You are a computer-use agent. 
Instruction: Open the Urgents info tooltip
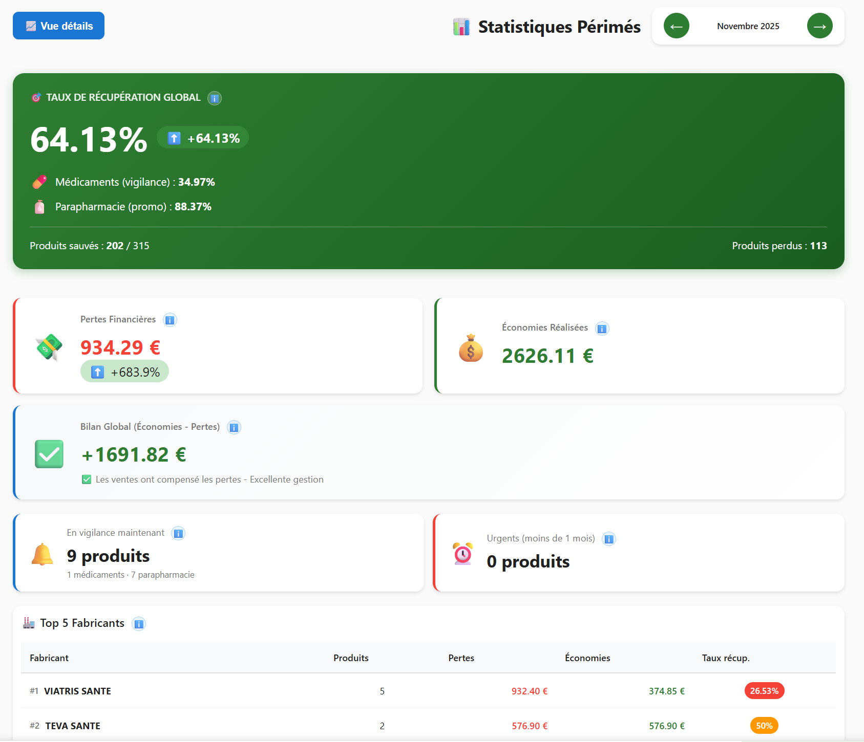coord(608,538)
